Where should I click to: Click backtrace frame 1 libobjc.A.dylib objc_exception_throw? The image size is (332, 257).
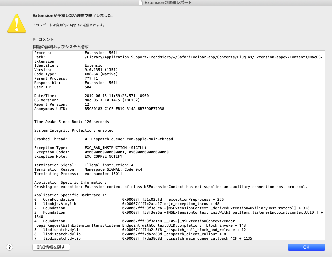127,204
